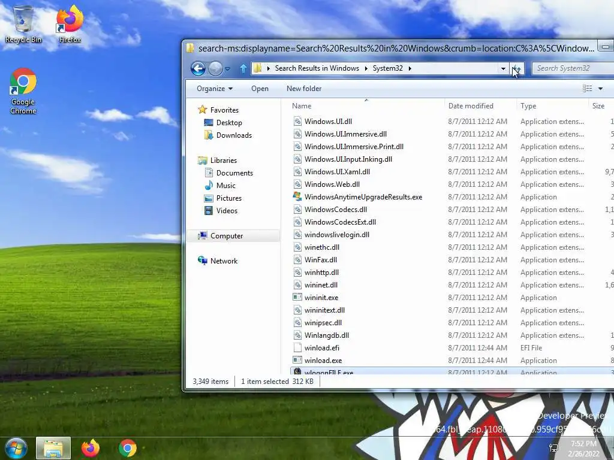The height and width of the screenshot is (460, 614).
Task: Click into the Search System32 box
Action: 573,68
